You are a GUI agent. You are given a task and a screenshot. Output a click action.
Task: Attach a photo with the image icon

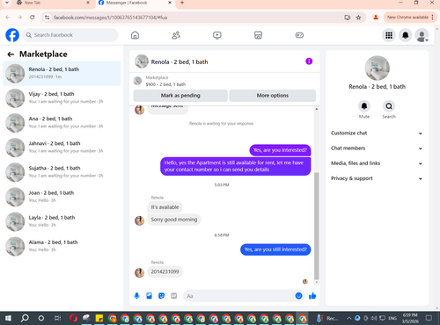(x=149, y=296)
